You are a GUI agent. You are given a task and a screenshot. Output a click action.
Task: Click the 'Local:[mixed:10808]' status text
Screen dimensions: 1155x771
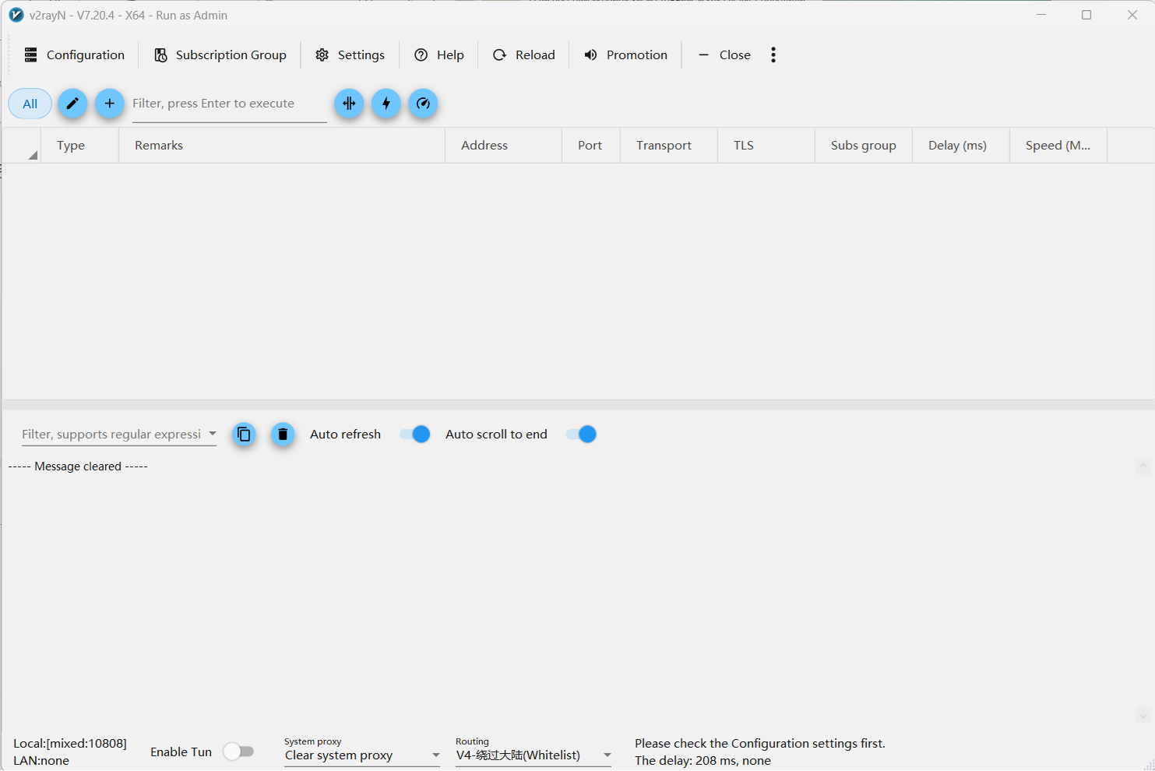70,744
